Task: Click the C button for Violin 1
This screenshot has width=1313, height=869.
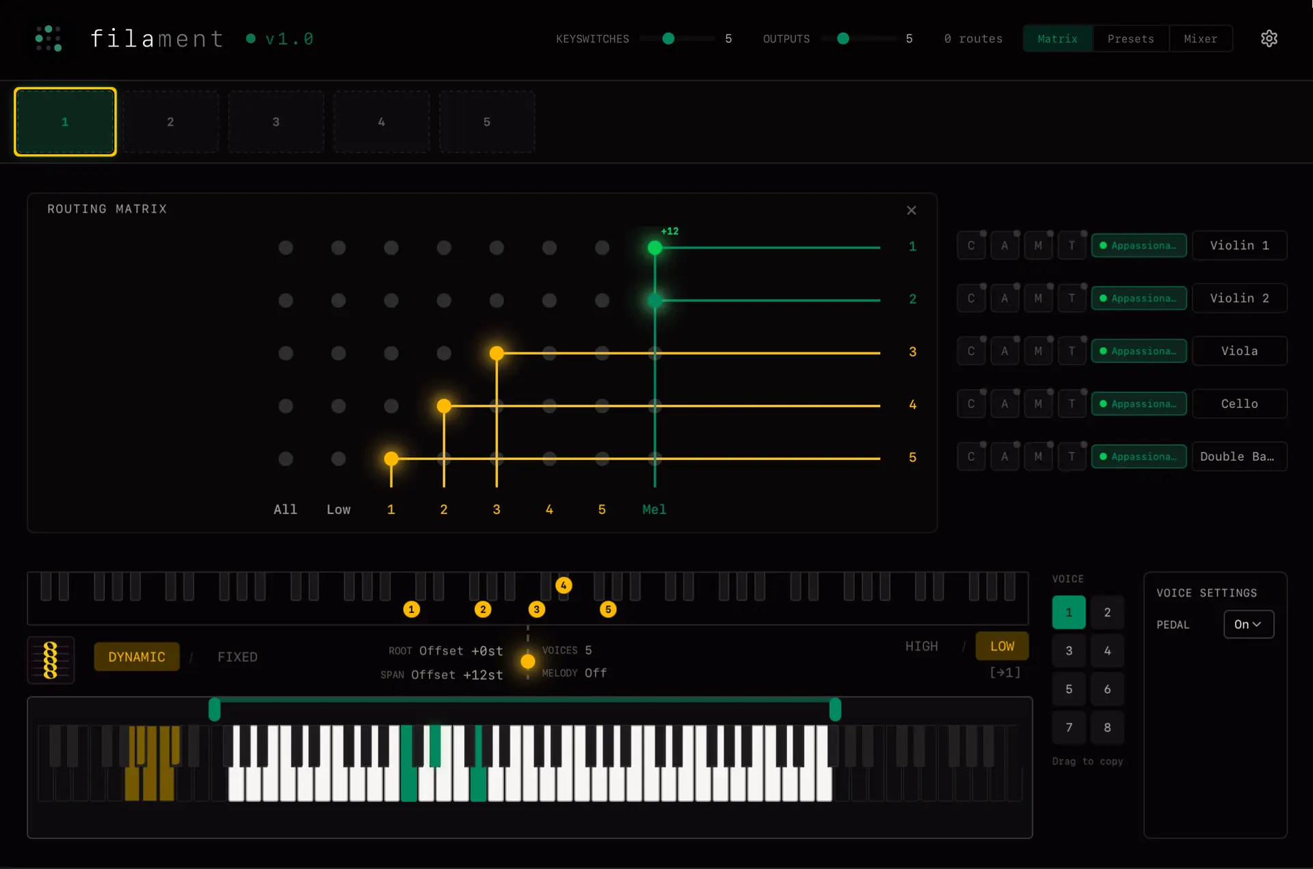Action: [970, 246]
